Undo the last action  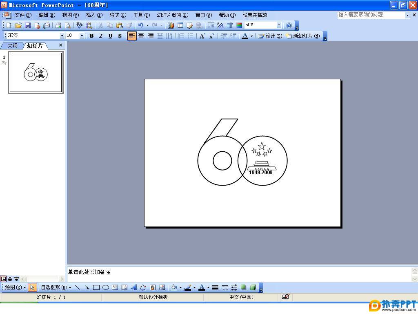(x=140, y=25)
